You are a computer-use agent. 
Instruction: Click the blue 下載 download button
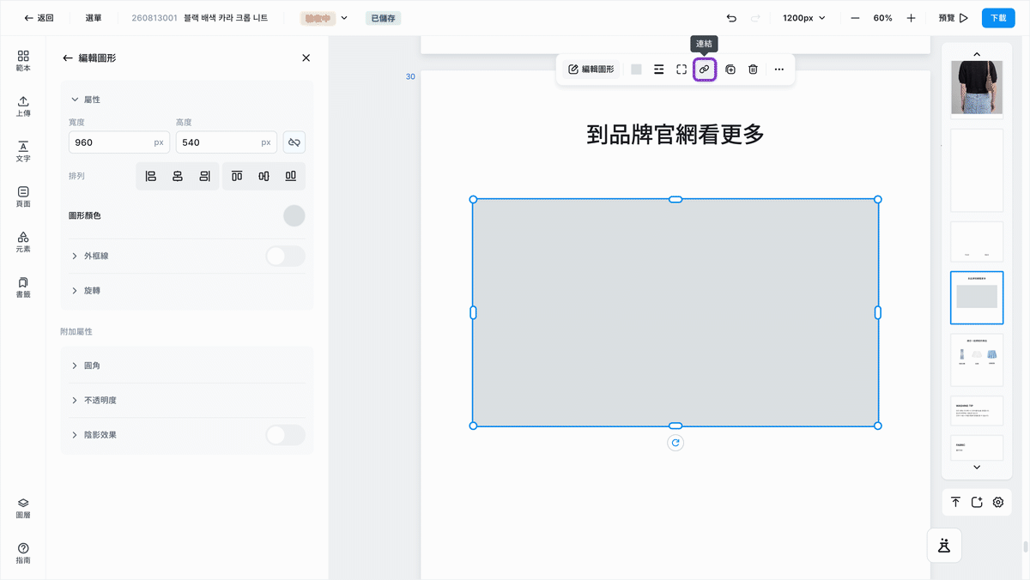tap(998, 18)
